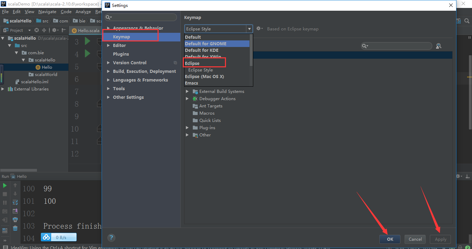The height and width of the screenshot is (249, 472).
Task: Expand the Version Control settings category
Action: (108, 63)
